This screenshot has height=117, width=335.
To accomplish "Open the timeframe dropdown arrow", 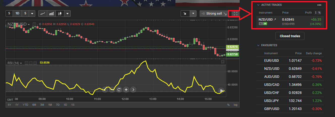I will (x=32, y=14).
